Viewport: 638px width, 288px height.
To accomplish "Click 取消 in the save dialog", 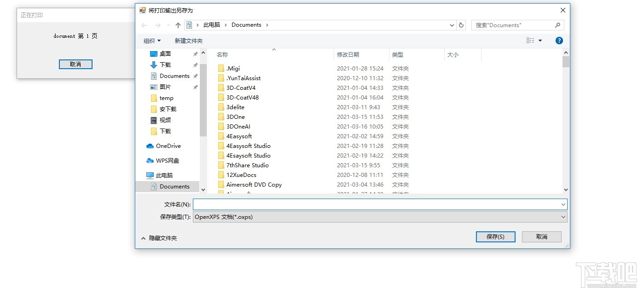I will click(x=542, y=236).
